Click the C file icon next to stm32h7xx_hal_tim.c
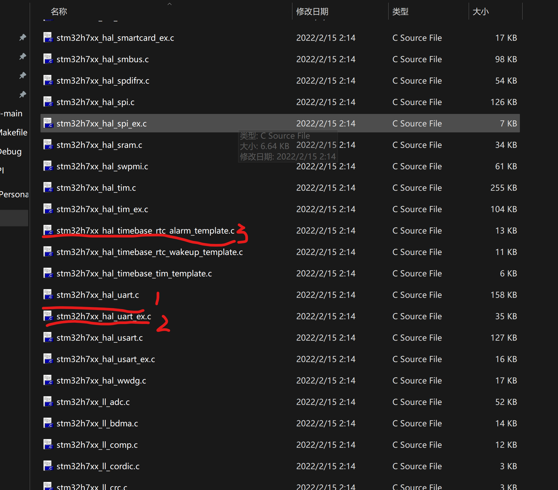Screen dimensions: 558x490 click(48, 187)
